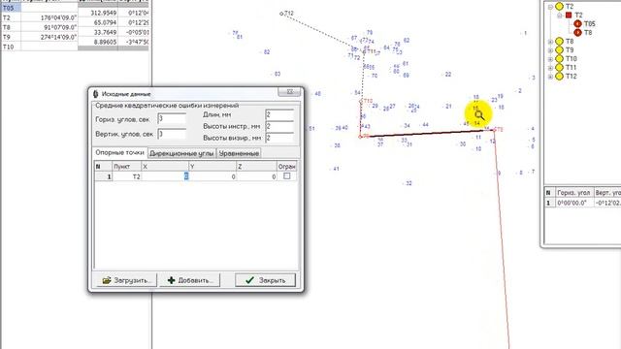
Task: Click the angle value 274°14'09.0"
Action: pos(58,37)
